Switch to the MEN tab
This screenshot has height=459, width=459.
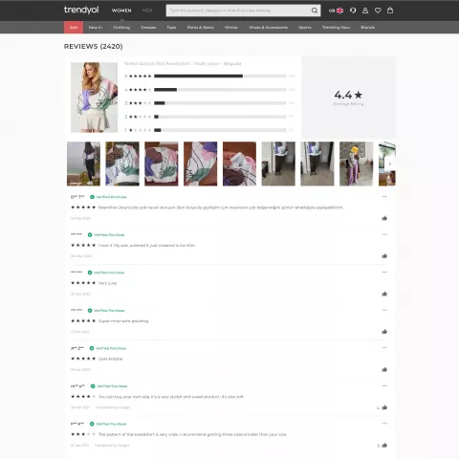[147, 11]
